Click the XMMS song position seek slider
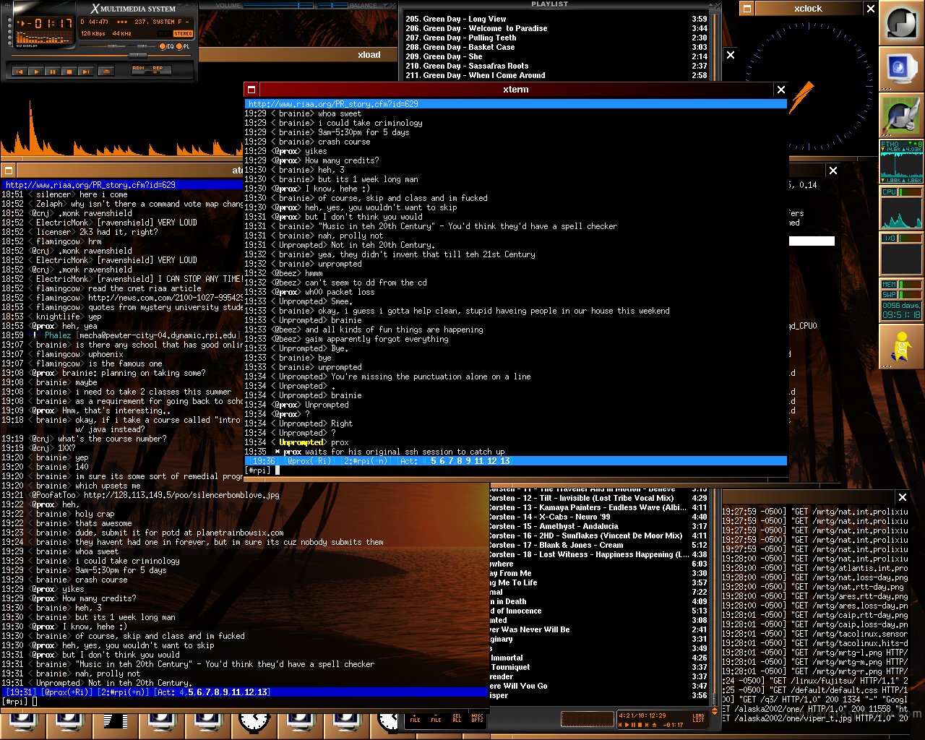 click(100, 56)
